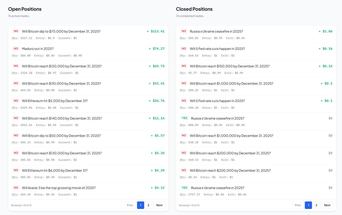Open closed 'Russia x Ukraine ceasefire' with + $1.06
The width and height of the screenshot is (342, 215).
(x=216, y=31)
